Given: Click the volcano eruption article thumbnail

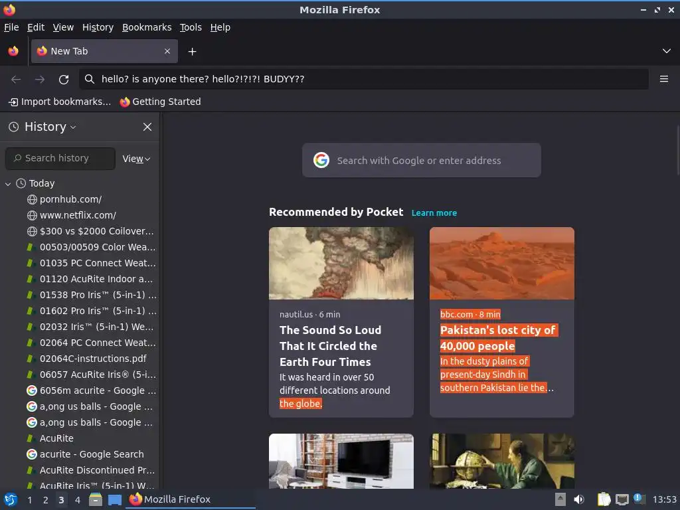Looking at the screenshot, I should pos(341,263).
